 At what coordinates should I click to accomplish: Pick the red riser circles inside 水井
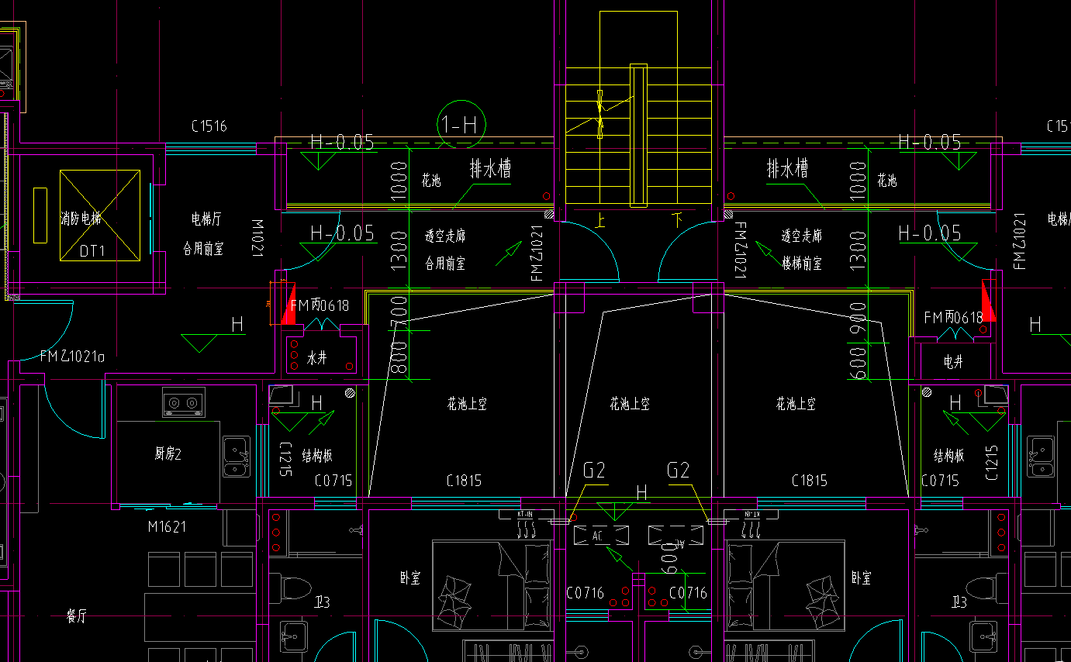[x=294, y=355]
